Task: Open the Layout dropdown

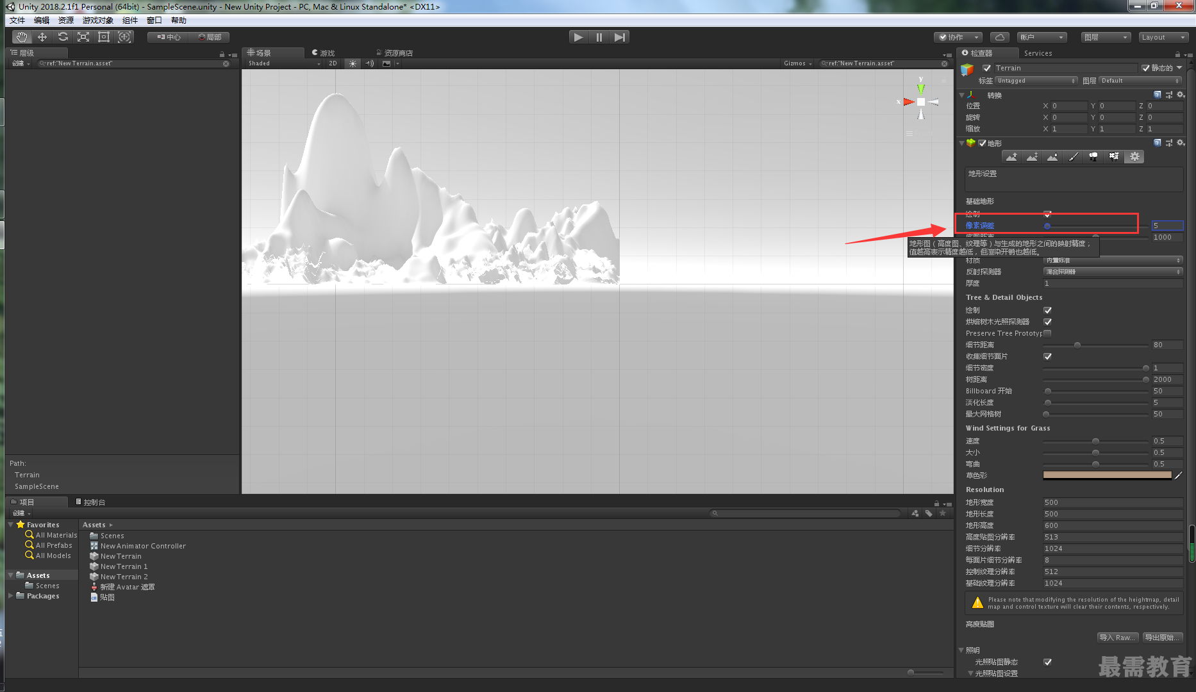Action: click(x=1163, y=37)
